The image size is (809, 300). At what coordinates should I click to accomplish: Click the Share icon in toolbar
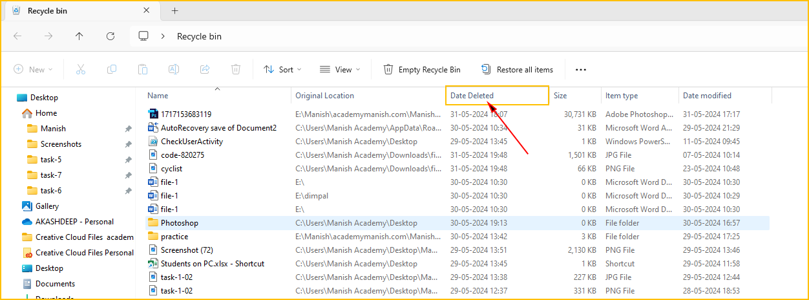(x=205, y=69)
